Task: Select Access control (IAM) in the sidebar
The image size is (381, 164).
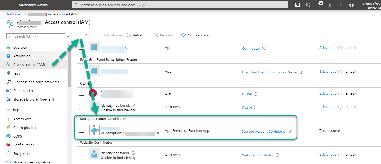Action: click(30, 64)
